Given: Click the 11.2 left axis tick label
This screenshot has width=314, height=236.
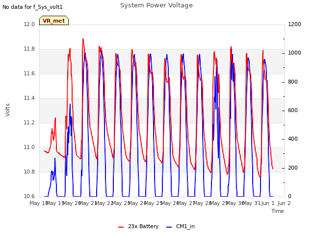Looking at the screenshot, I should (x=29, y=122).
